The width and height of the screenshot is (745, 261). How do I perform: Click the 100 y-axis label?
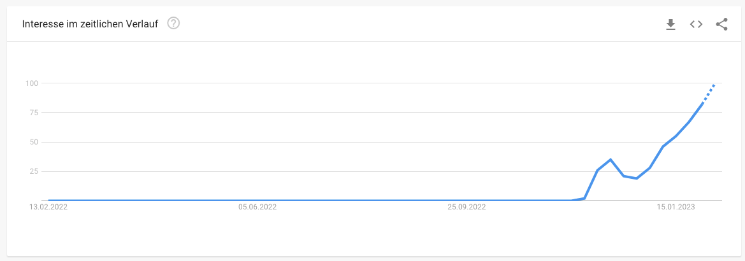click(x=31, y=83)
